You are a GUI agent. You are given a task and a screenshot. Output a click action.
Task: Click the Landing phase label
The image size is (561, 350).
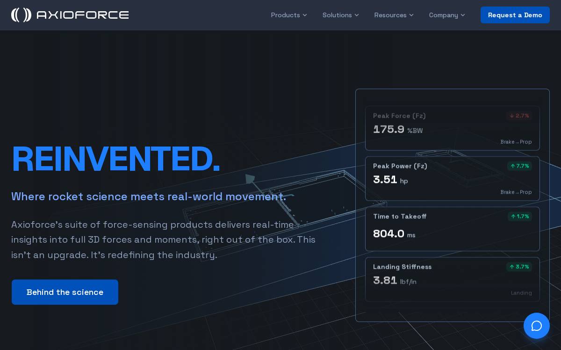(521, 293)
